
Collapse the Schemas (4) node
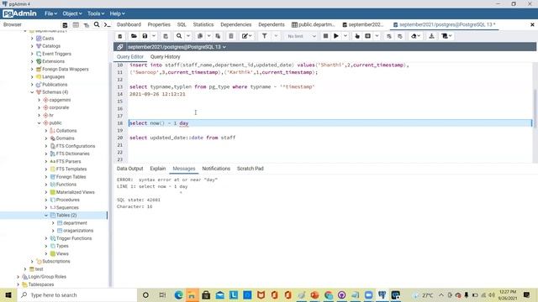[x=32, y=92]
